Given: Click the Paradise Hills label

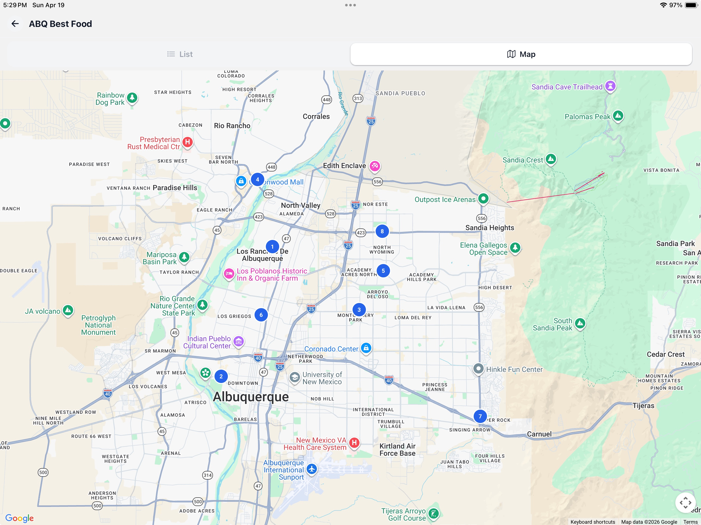Looking at the screenshot, I should 175,188.
